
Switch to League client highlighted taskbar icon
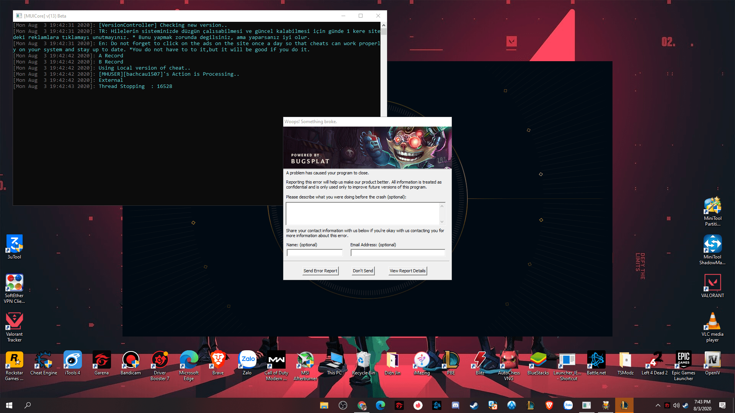tap(624, 405)
